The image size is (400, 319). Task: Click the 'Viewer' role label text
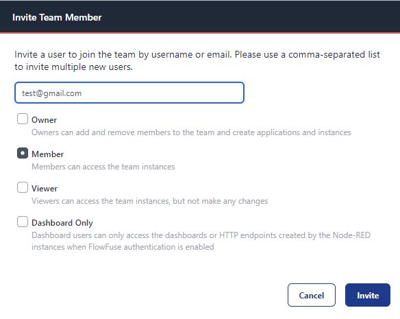(45, 189)
